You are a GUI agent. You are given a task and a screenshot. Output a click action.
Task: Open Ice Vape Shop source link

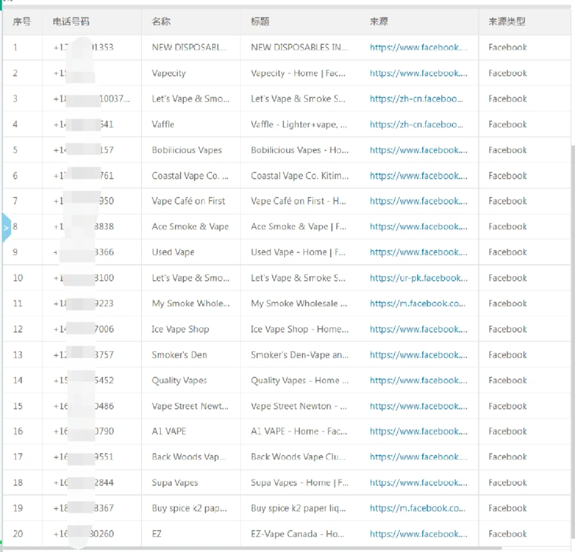coord(418,329)
